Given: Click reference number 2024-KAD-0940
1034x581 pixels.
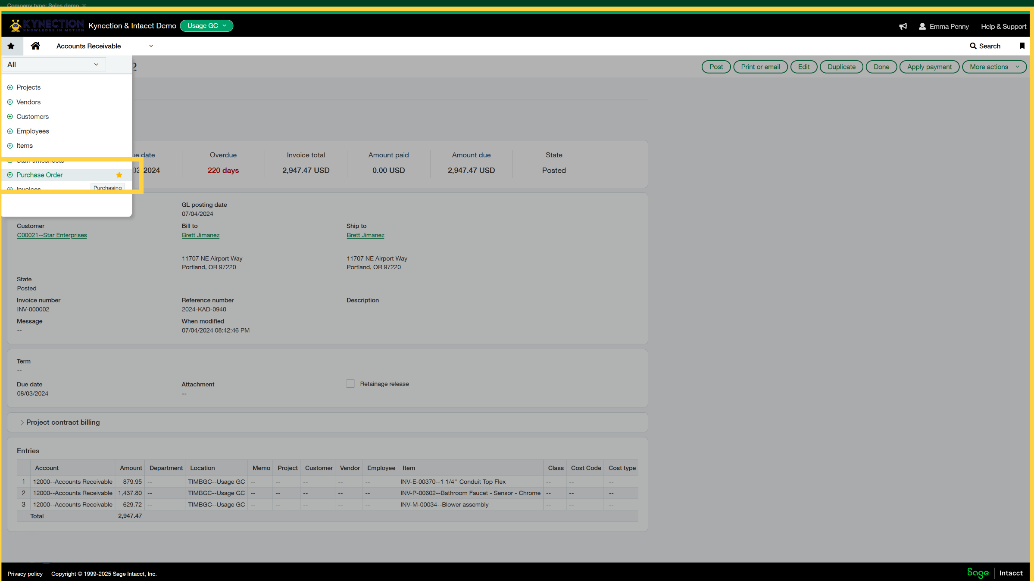Looking at the screenshot, I should click(204, 309).
